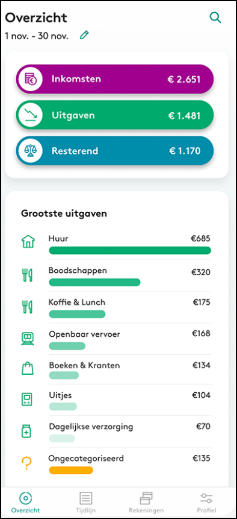
Task: Tap the Inkomsten coin icon
Action: [30, 79]
